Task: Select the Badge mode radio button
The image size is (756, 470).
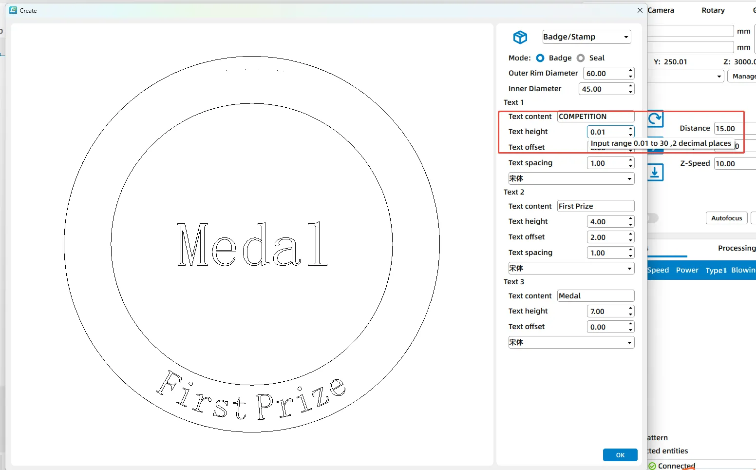Action: (540, 58)
